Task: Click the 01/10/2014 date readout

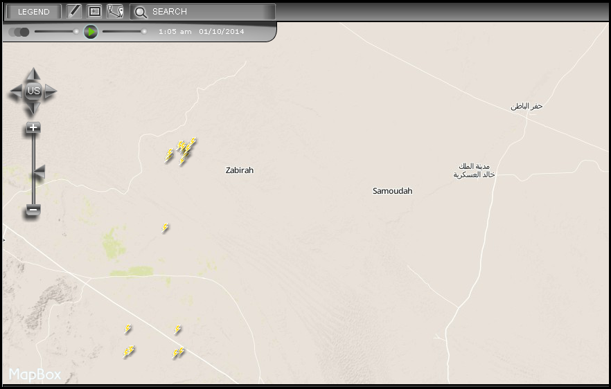Action: click(222, 32)
